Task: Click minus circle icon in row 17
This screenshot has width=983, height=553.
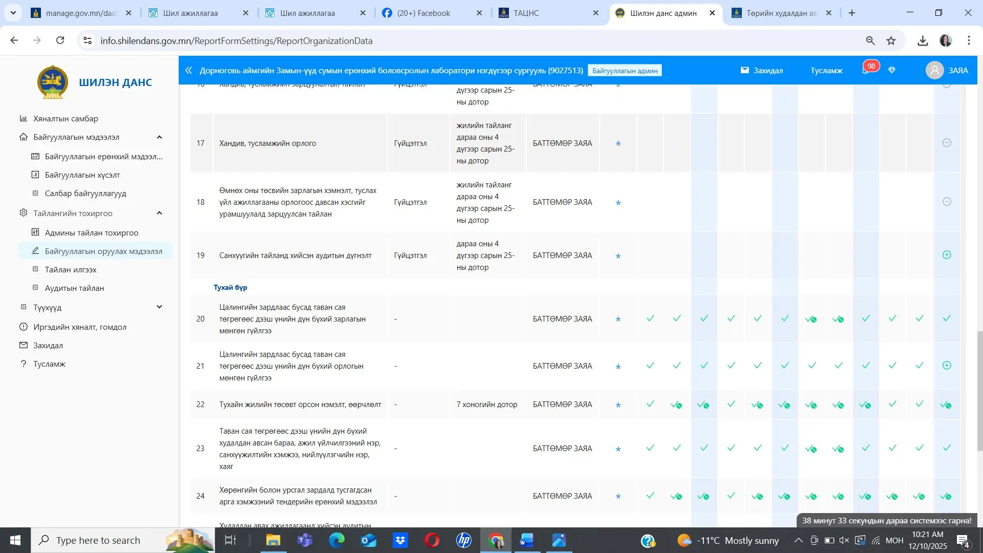Action: (x=947, y=143)
